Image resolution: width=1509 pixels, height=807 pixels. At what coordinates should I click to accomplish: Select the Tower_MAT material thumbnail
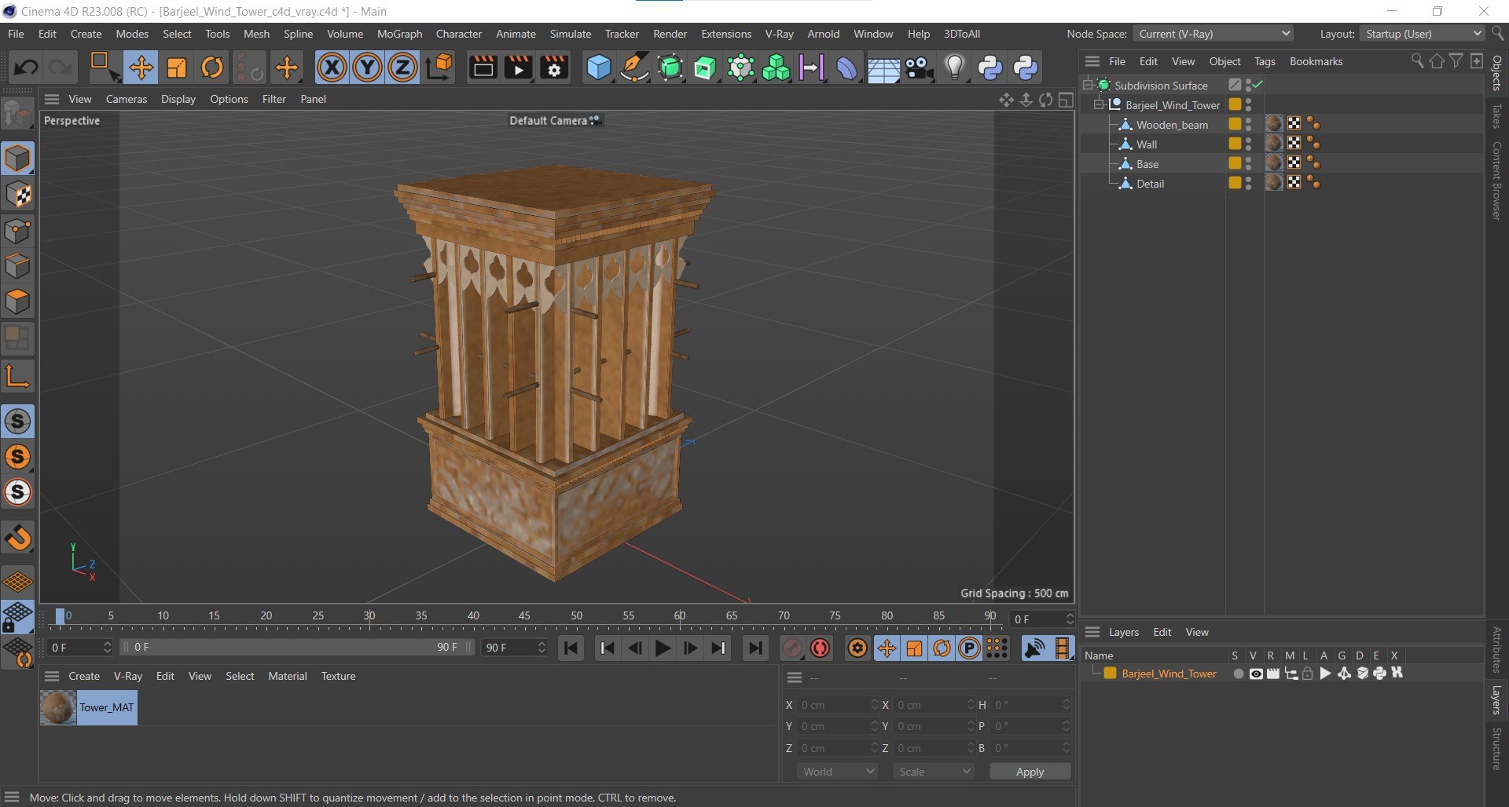58,707
